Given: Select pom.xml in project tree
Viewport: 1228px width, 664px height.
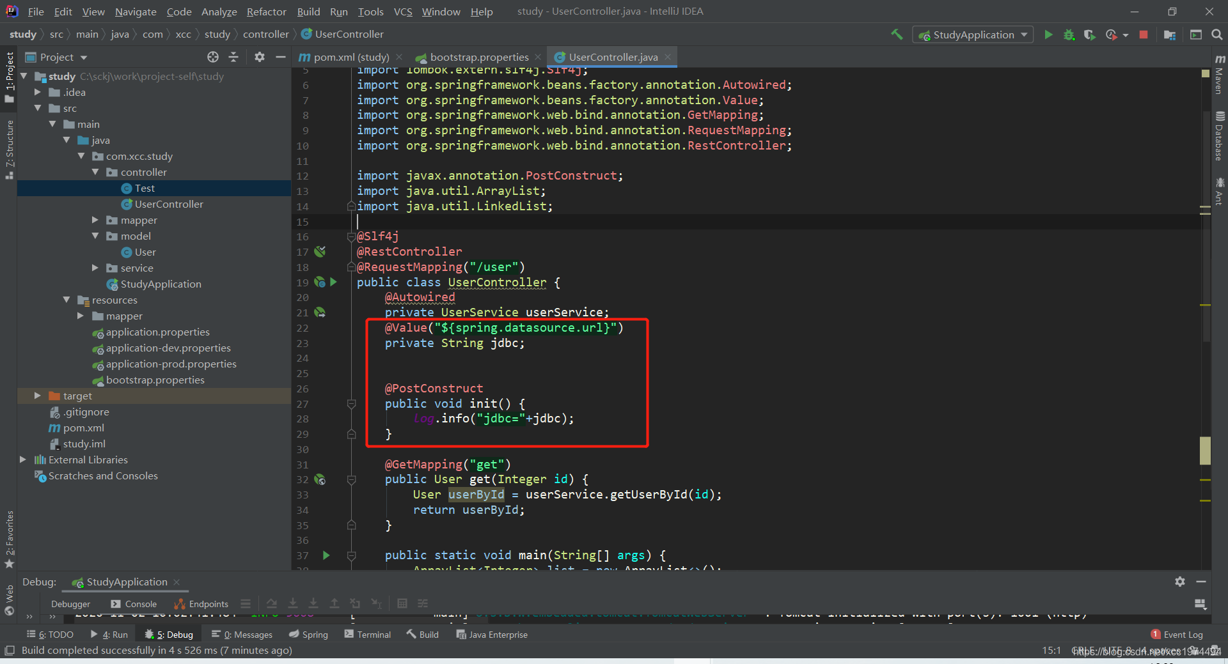Looking at the screenshot, I should click(x=83, y=428).
